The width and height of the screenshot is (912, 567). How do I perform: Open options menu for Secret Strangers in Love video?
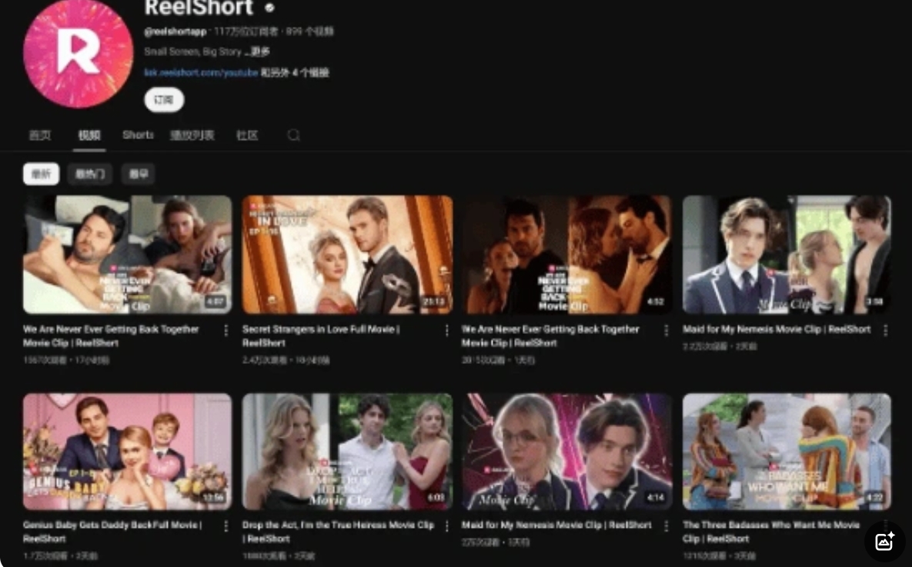click(446, 330)
